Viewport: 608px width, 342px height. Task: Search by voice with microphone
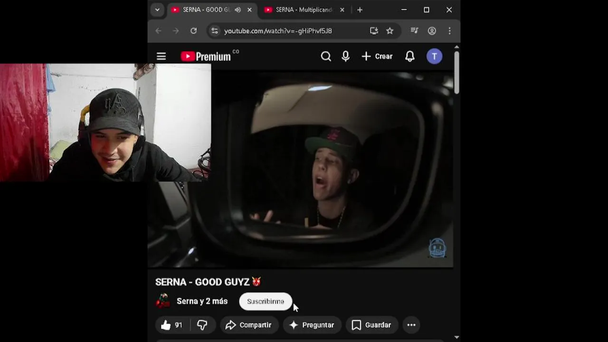(346, 57)
